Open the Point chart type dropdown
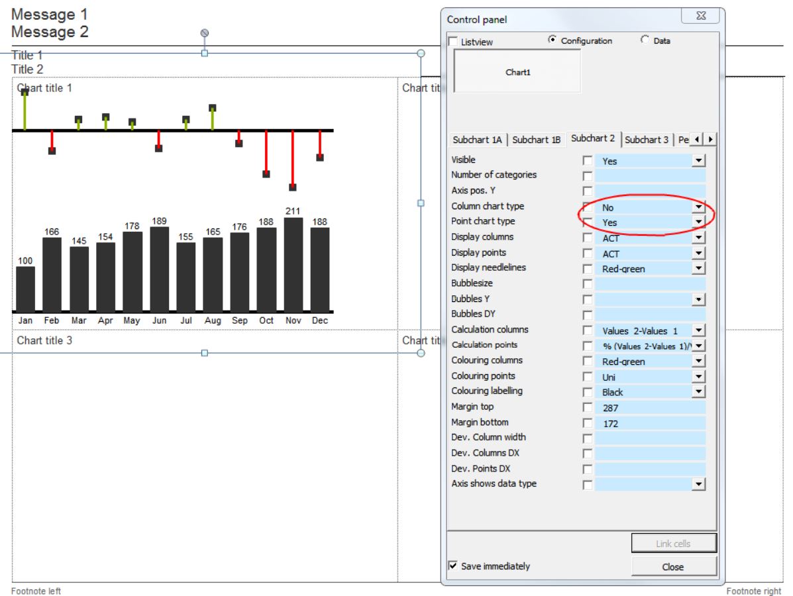Viewport: 793px width, 596px height. tap(698, 222)
